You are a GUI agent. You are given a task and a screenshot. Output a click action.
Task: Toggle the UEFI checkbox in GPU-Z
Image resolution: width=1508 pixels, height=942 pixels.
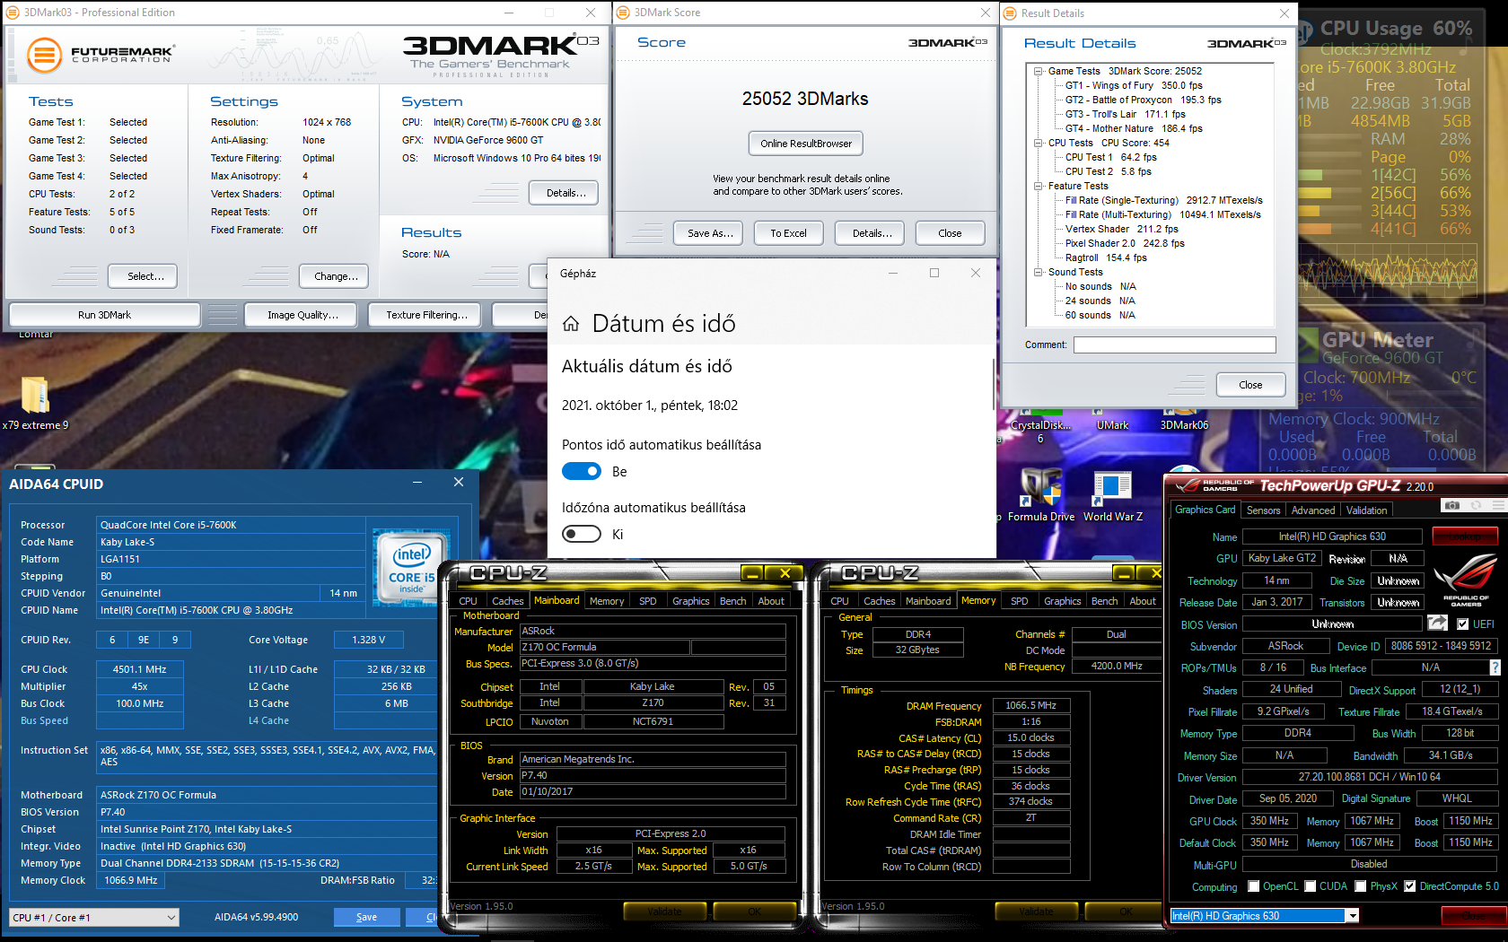1463,624
